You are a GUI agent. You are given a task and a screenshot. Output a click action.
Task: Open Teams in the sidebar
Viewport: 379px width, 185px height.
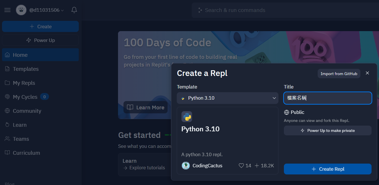(x=40, y=139)
